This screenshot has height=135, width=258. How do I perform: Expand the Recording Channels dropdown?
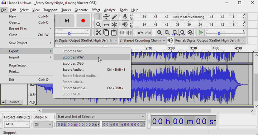(x=142, y=40)
